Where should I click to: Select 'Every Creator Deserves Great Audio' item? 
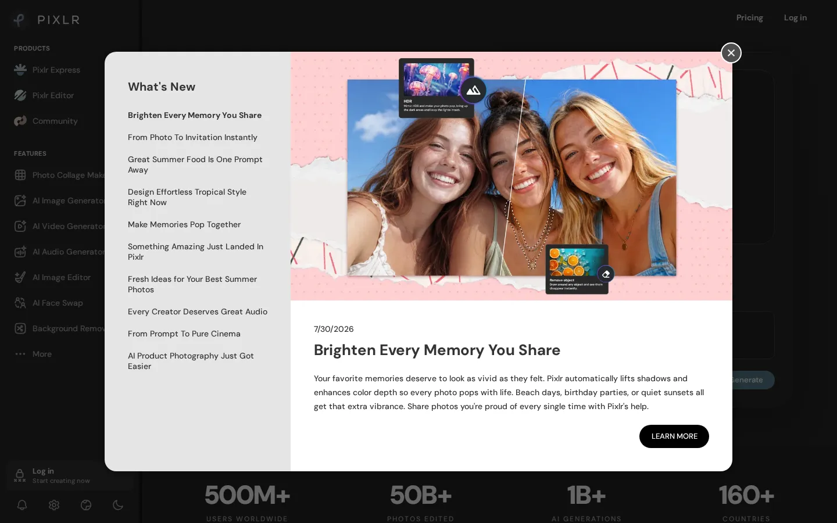click(x=198, y=311)
